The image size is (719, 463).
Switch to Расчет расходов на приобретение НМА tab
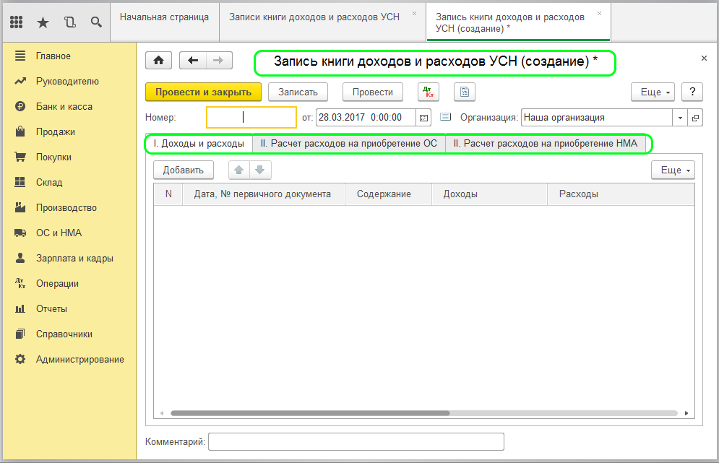pos(545,144)
